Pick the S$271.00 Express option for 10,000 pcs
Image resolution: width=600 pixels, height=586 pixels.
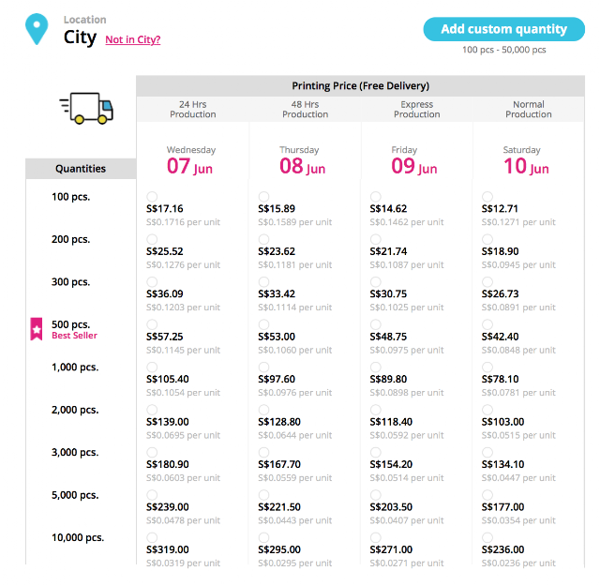[375, 537]
